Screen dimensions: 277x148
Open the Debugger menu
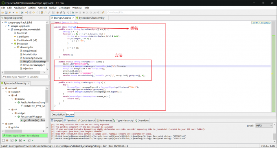(64, 8)
